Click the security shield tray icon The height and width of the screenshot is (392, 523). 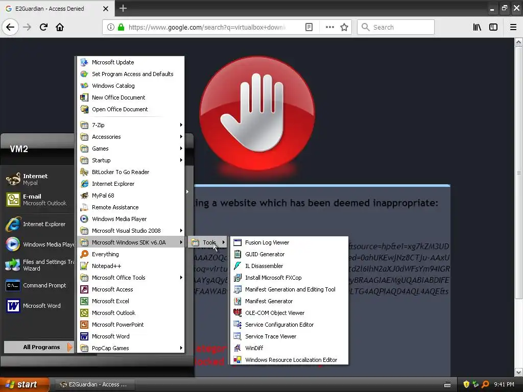tap(466, 384)
